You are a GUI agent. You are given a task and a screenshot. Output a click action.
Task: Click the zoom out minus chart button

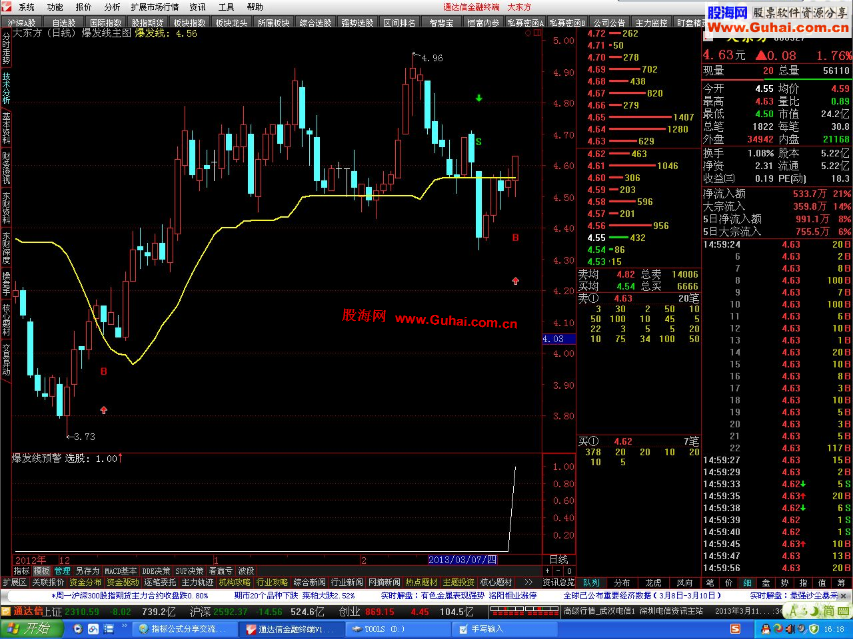(x=558, y=571)
